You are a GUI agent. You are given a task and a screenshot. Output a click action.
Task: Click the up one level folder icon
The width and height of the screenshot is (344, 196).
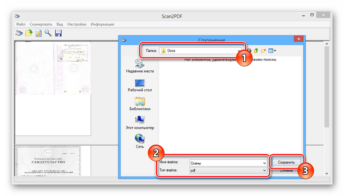[256, 51]
